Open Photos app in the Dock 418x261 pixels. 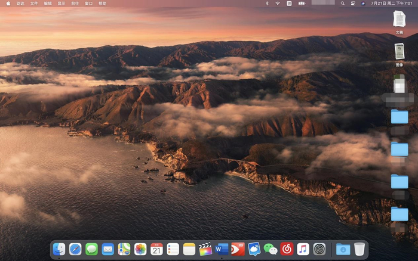point(140,249)
